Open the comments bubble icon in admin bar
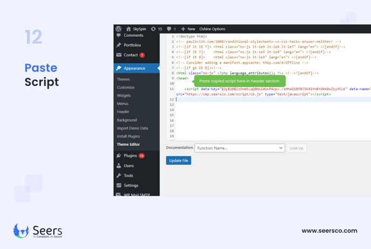Viewport: 371px width, 249px height. [x=169, y=29]
